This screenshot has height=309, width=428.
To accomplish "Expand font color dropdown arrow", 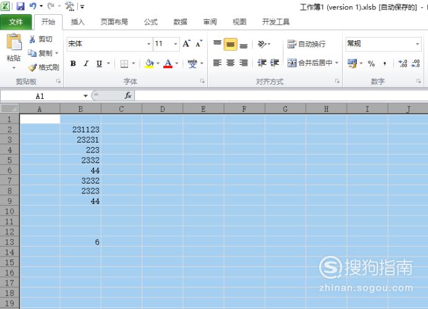I will point(177,64).
